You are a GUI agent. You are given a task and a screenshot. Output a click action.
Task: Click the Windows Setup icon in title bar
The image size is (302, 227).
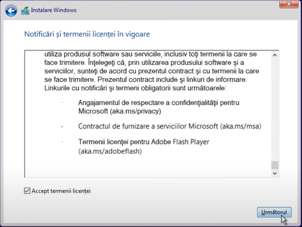click(x=25, y=11)
